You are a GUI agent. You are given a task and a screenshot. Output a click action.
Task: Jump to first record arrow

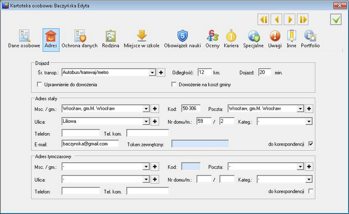pyautogui.click(x=263, y=19)
